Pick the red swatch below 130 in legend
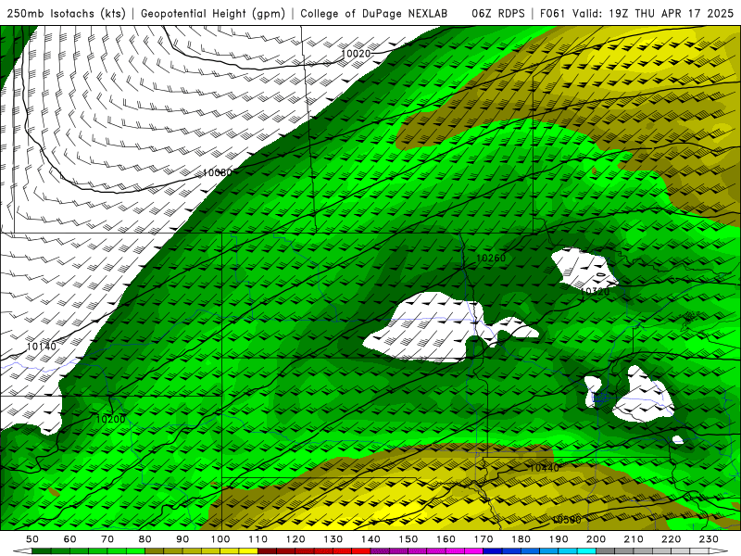This screenshot has height=556, width=741. point(342,551)
